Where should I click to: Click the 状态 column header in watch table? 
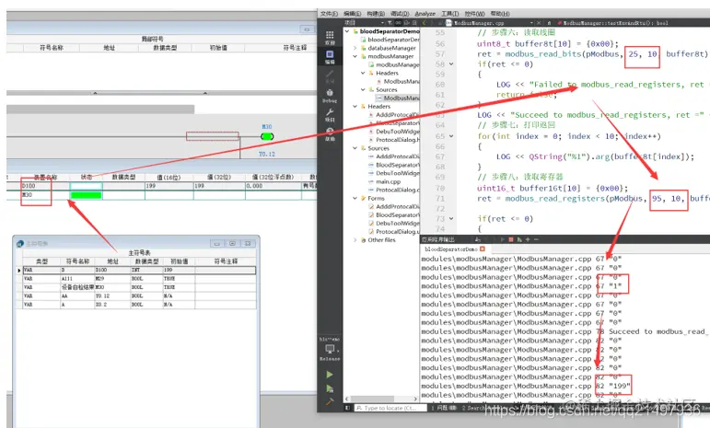[x=86, y=177]
